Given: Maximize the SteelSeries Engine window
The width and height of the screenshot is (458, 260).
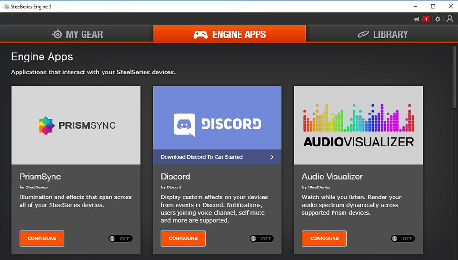Looking at the screenshot, I should click(433, 6).
